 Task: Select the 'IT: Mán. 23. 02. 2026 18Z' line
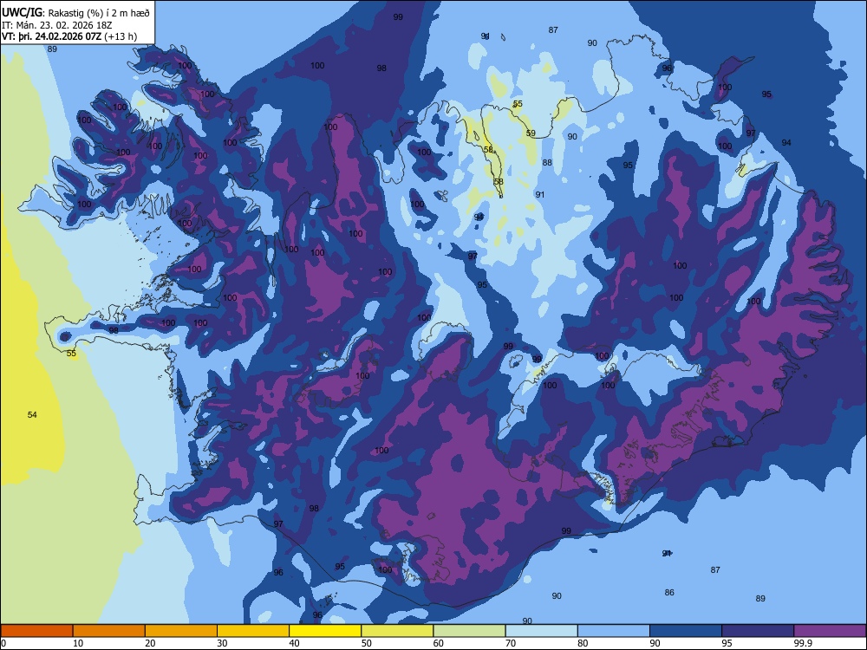click(57, 25)
